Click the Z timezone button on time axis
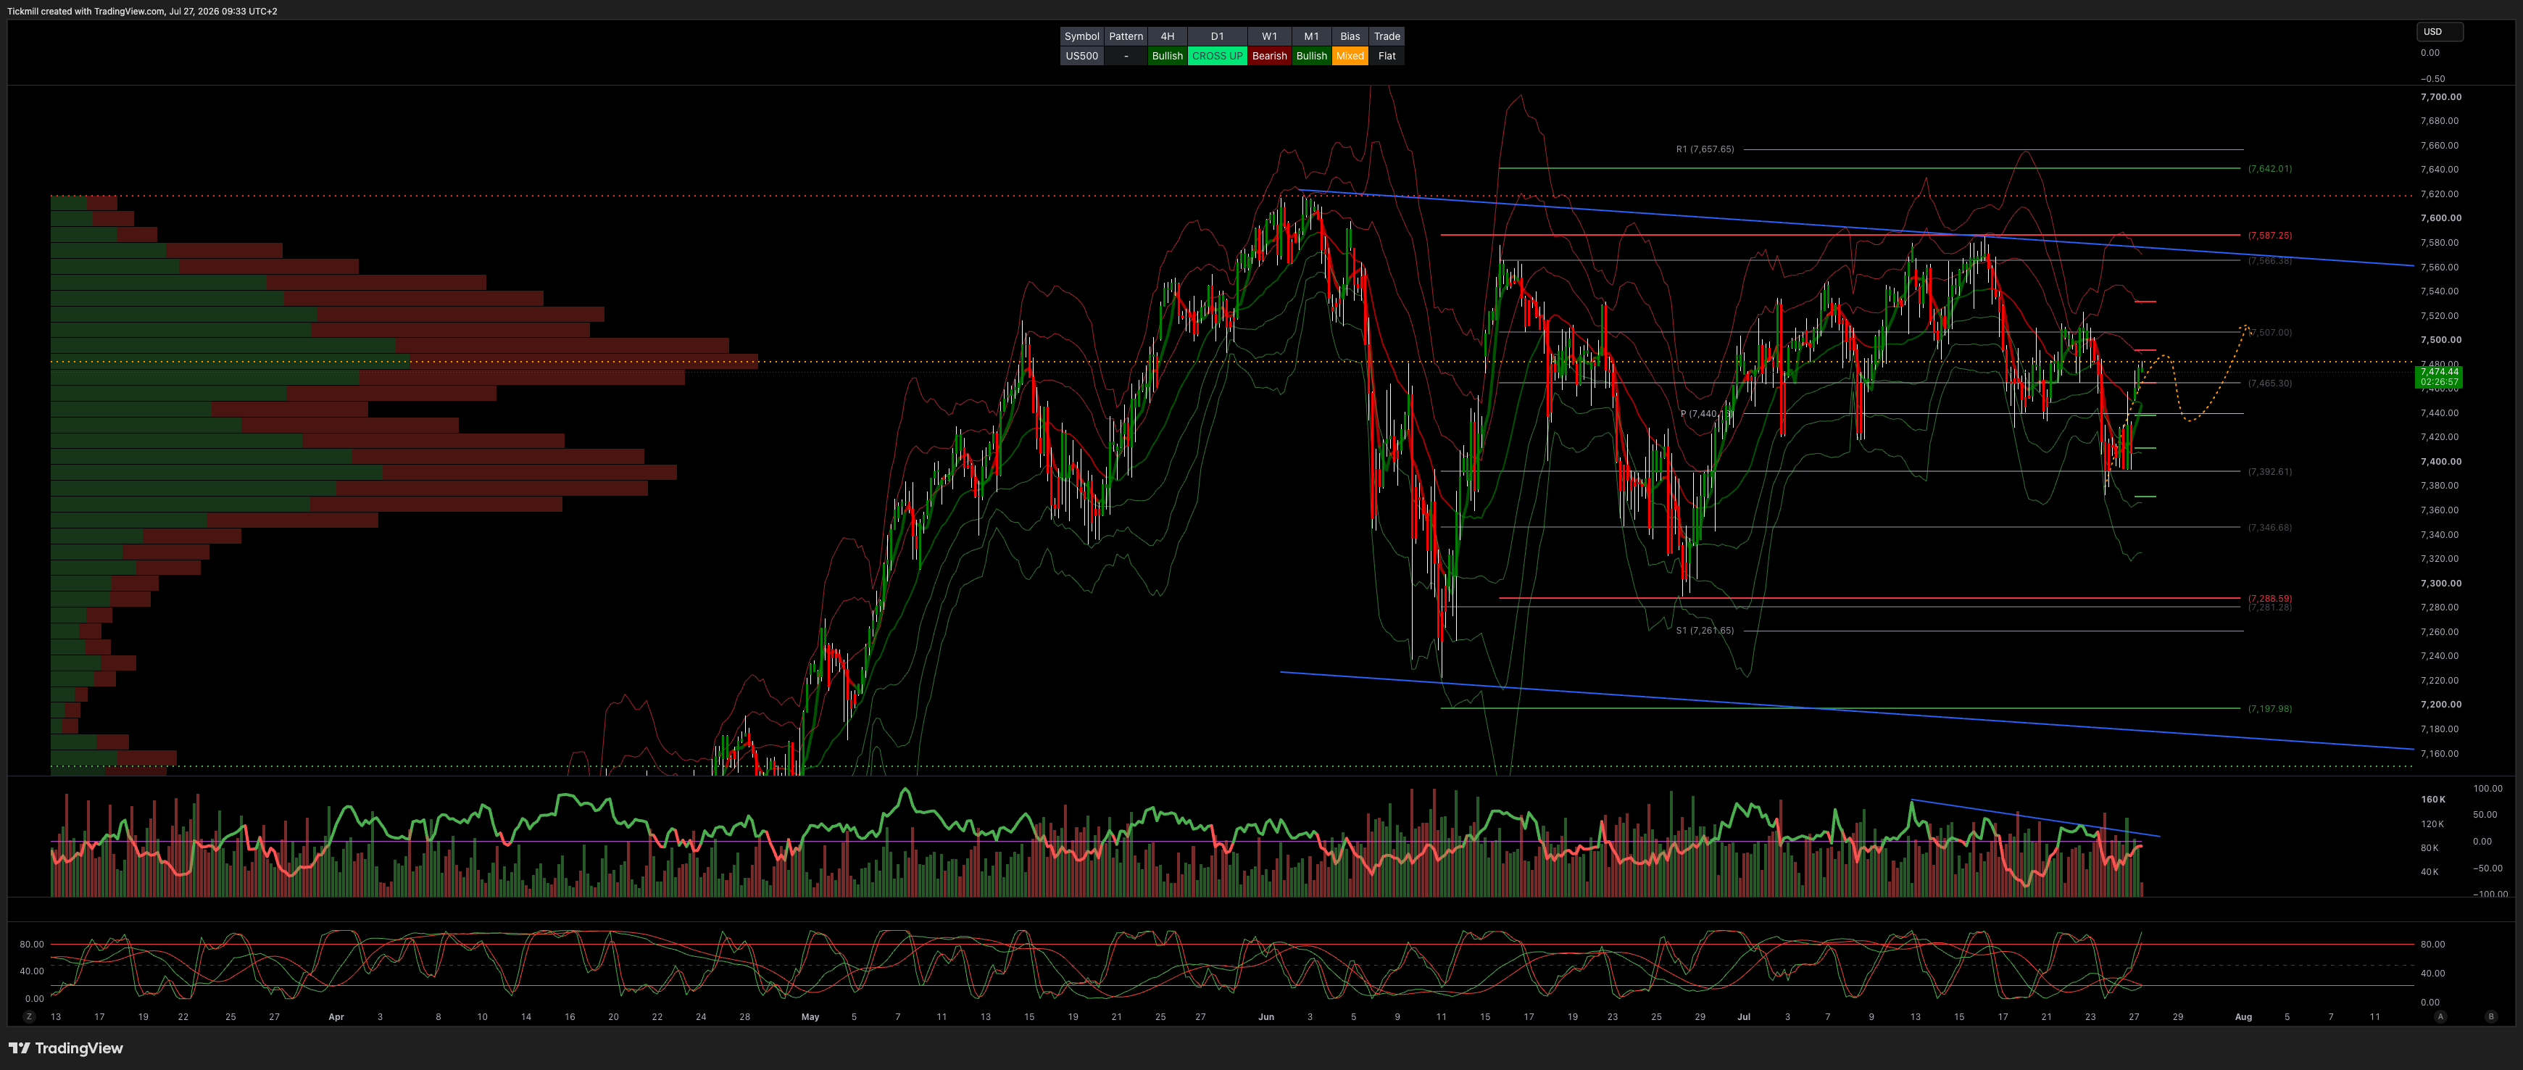The width and height of the screenshot is (2523, 1070). coord(30,1016)
